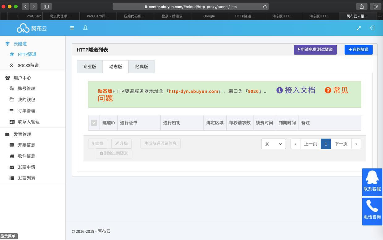Open 账号管理 account management
Screen dimensions: 383x240
27,89
